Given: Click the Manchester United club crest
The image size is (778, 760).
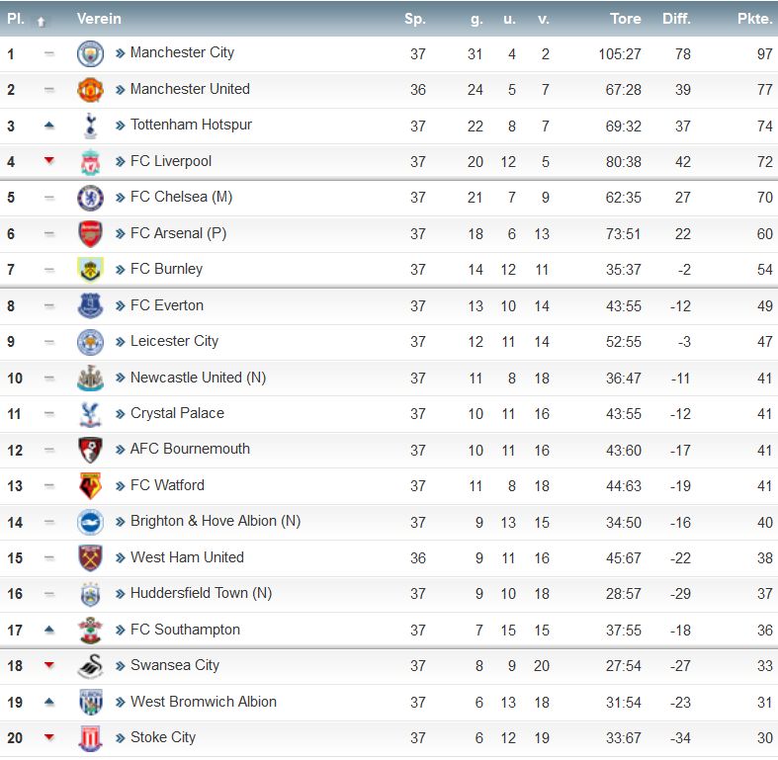Looking at the screenshot, I should click(x=90, y=90).
